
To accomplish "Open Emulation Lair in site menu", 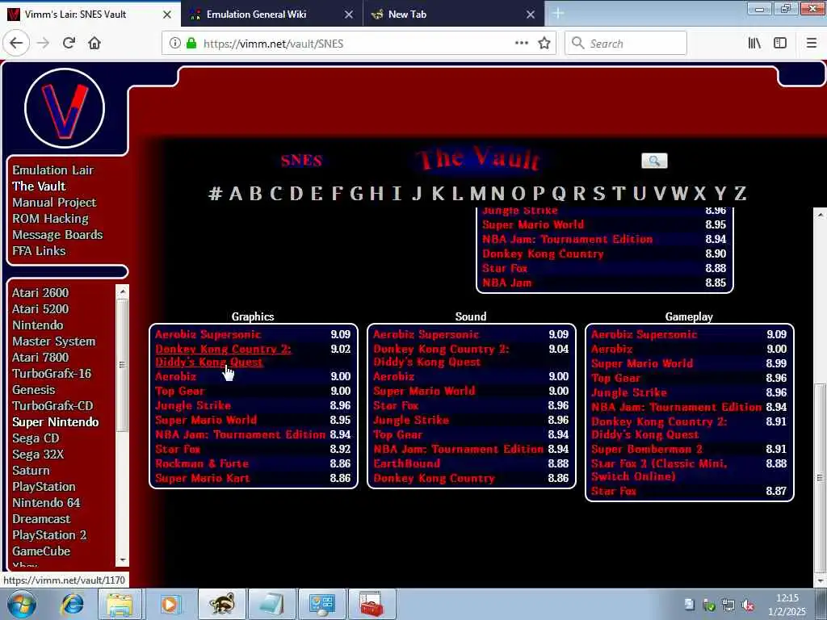I will pos(52,170).
